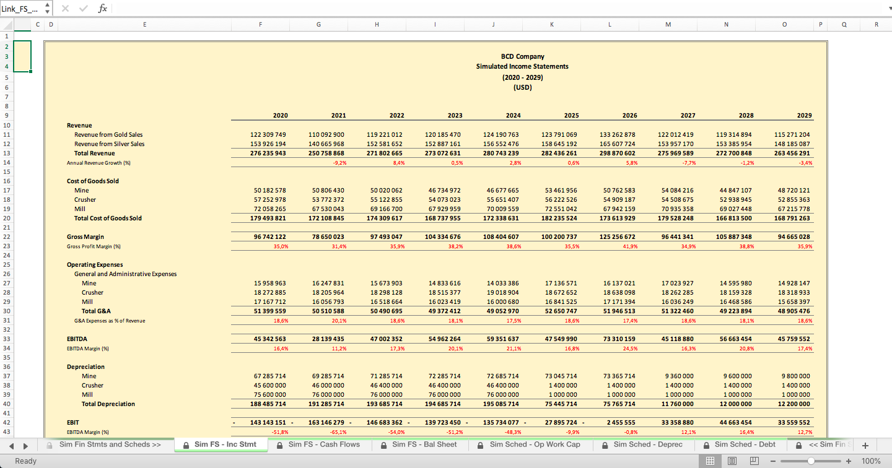Select row 33 header
Screen dimensions: 892x468
tap(7, 339)
